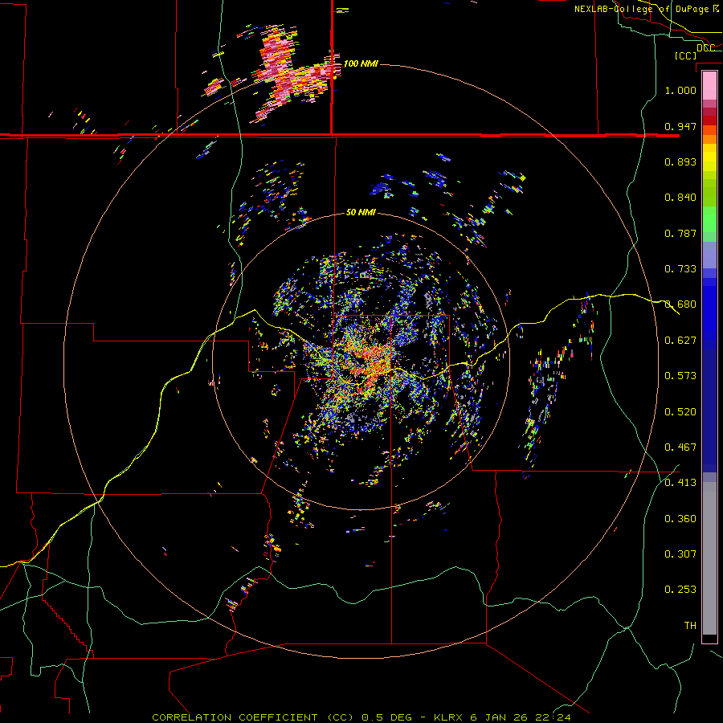Click the 0.253 legend value
The height and width of the screenshot is (723, 723).
coord(680,590)
